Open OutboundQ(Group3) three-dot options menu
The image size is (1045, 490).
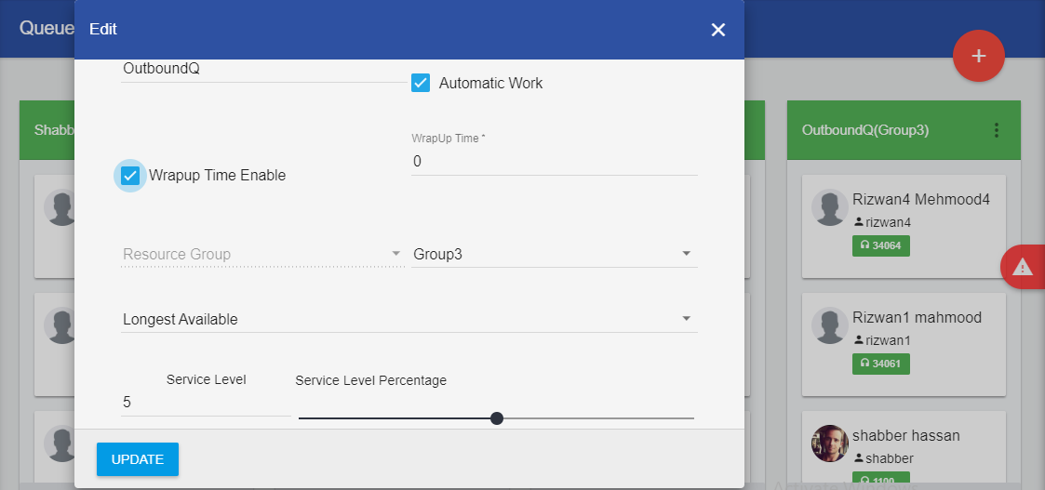pos(997,130)
